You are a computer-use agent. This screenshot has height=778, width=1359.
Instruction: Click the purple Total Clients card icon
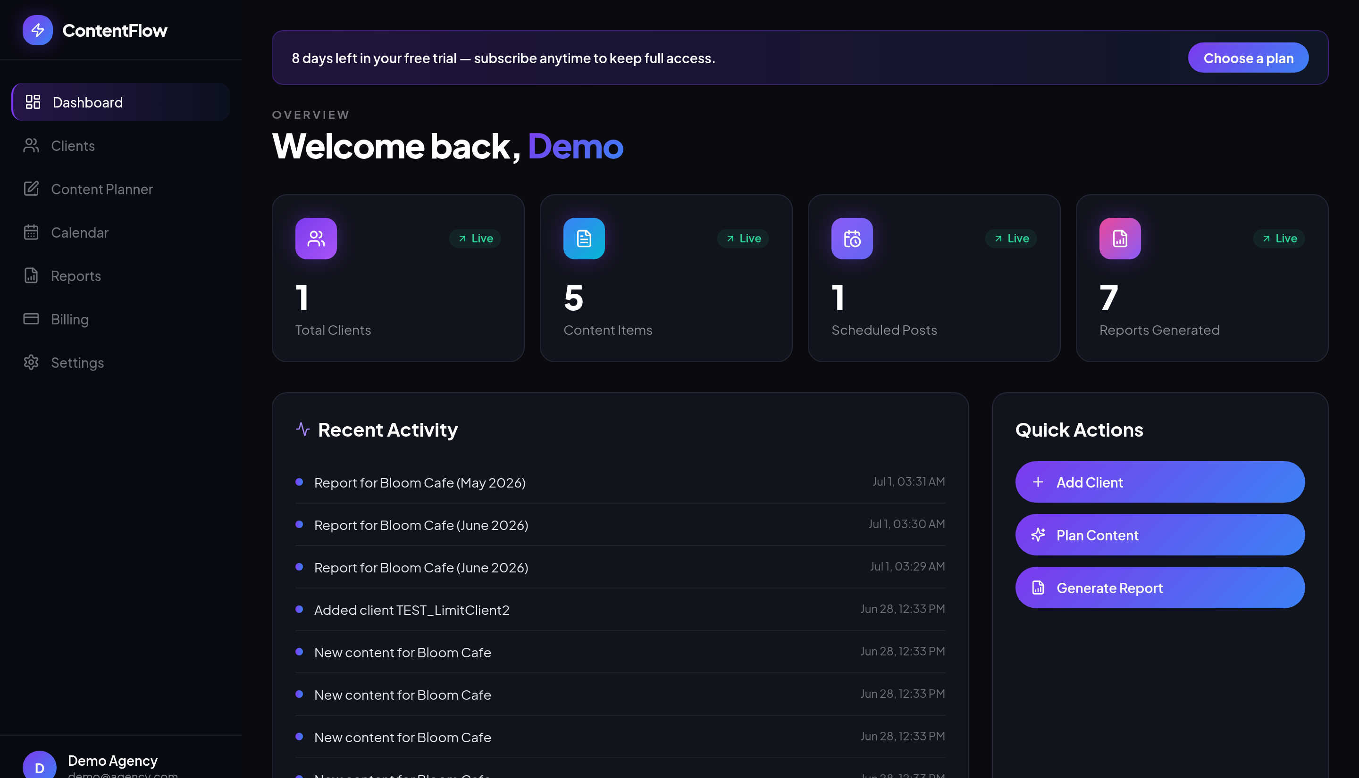click(x=316, y=238)
